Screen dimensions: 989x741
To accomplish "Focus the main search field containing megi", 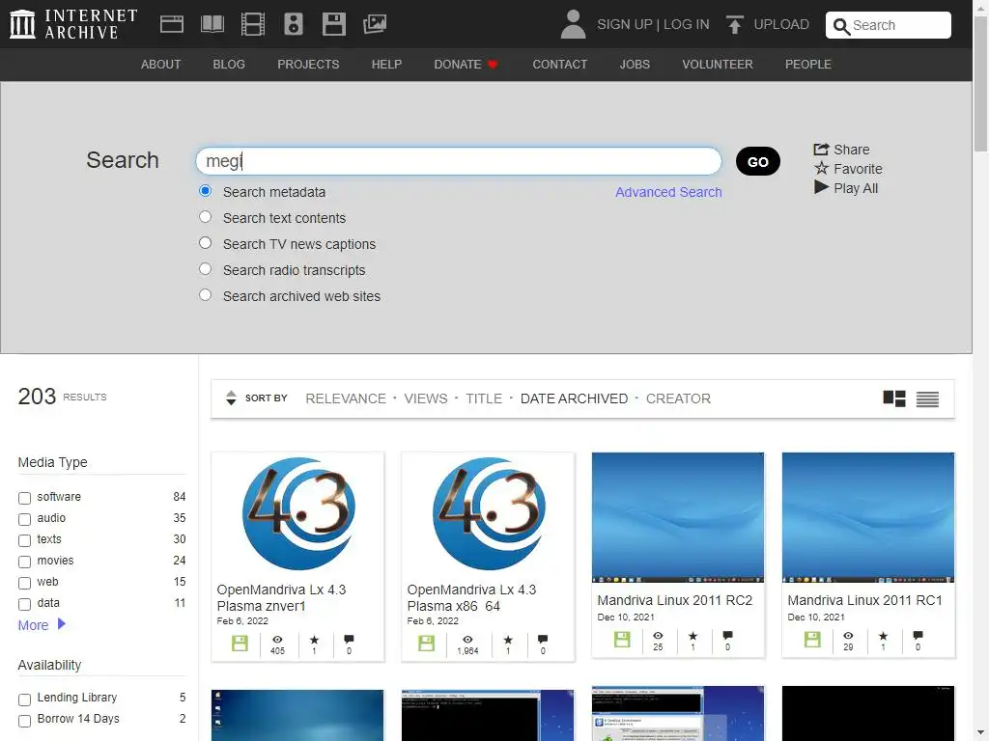I will (459, 161).
